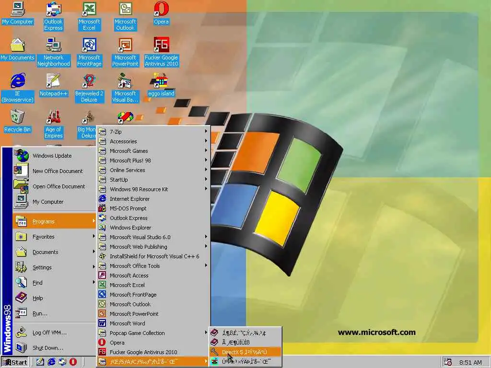Image resolution: width=491 pixels, height=368 pixels.
Task: Expand the StartUp program folder
Action: (x=153, y=180)
